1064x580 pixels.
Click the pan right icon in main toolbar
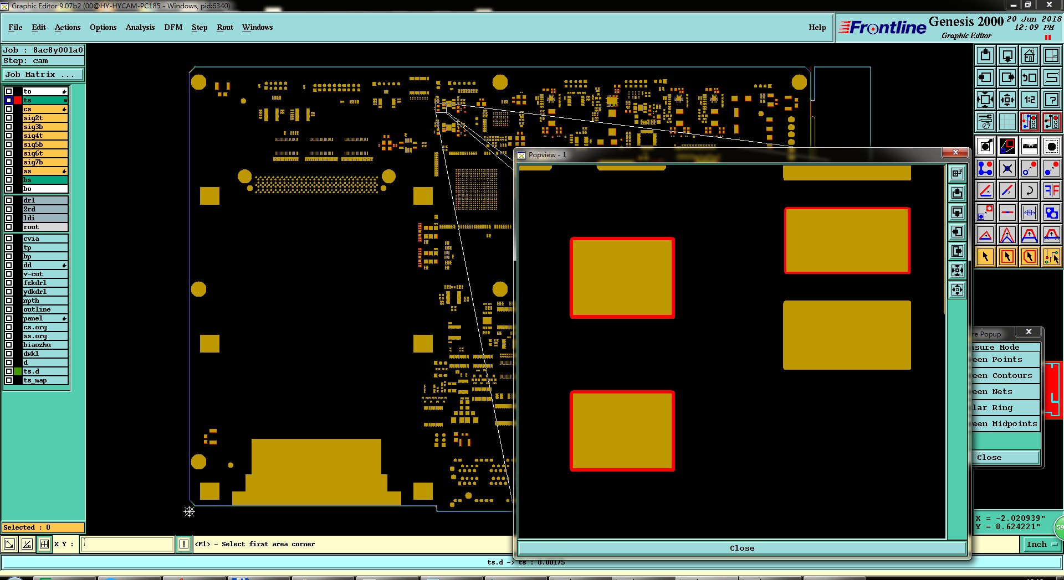pyautogui.click(x=1007, y=77)
